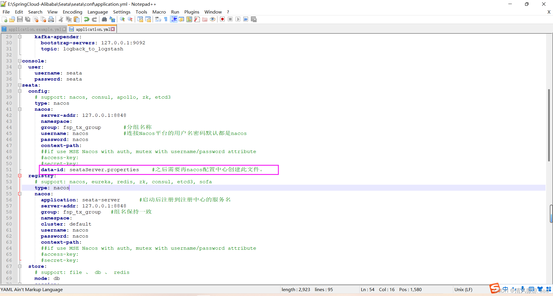Viewport: 553px width, 296px height.
Task: Open the Plugins menu
Action: (x=192, y=12)
